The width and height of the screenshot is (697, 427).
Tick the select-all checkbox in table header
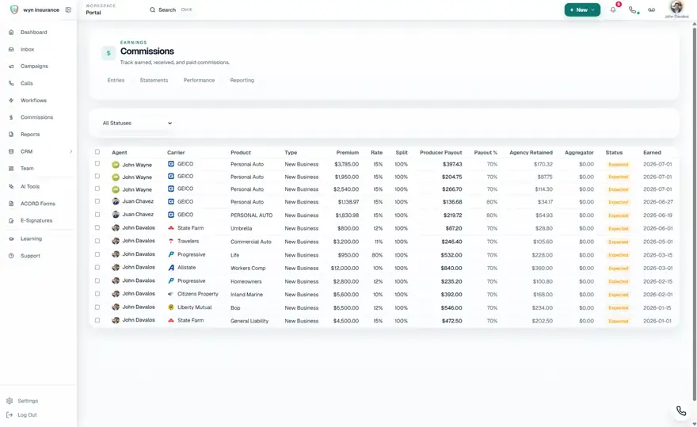(97, 152)
